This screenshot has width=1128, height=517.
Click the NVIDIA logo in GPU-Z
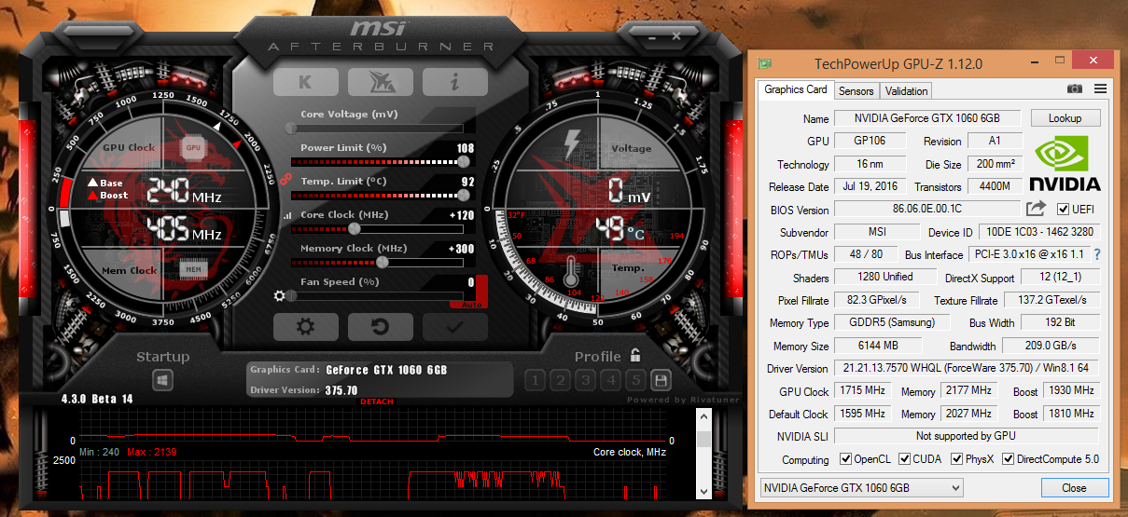(x=1065, y=163)
